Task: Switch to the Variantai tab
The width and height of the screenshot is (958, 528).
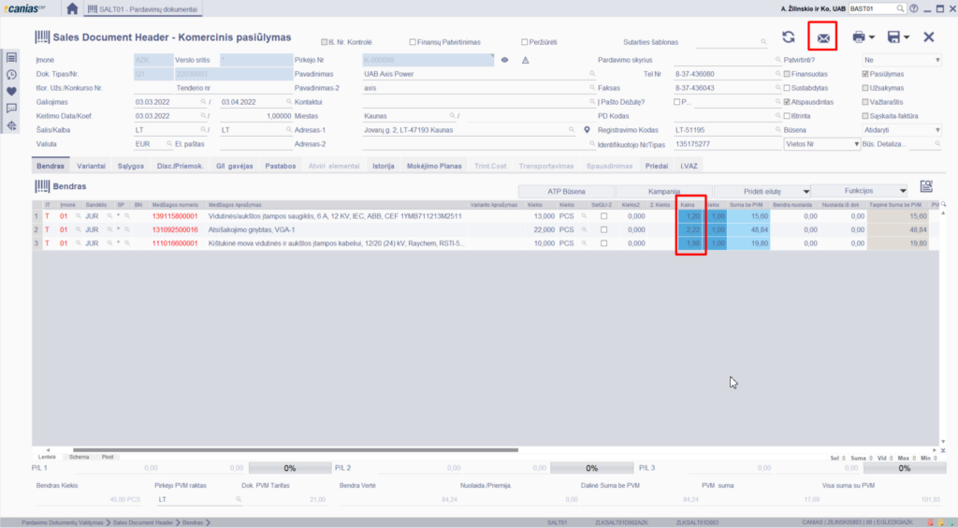Action: click(92, 166)
